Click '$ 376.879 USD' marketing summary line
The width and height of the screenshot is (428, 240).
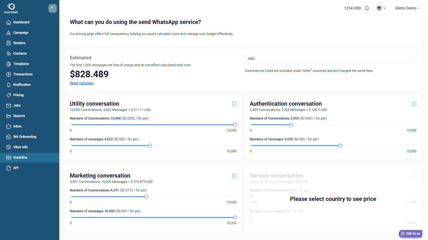pyautogui.click(x=111, y=182)
